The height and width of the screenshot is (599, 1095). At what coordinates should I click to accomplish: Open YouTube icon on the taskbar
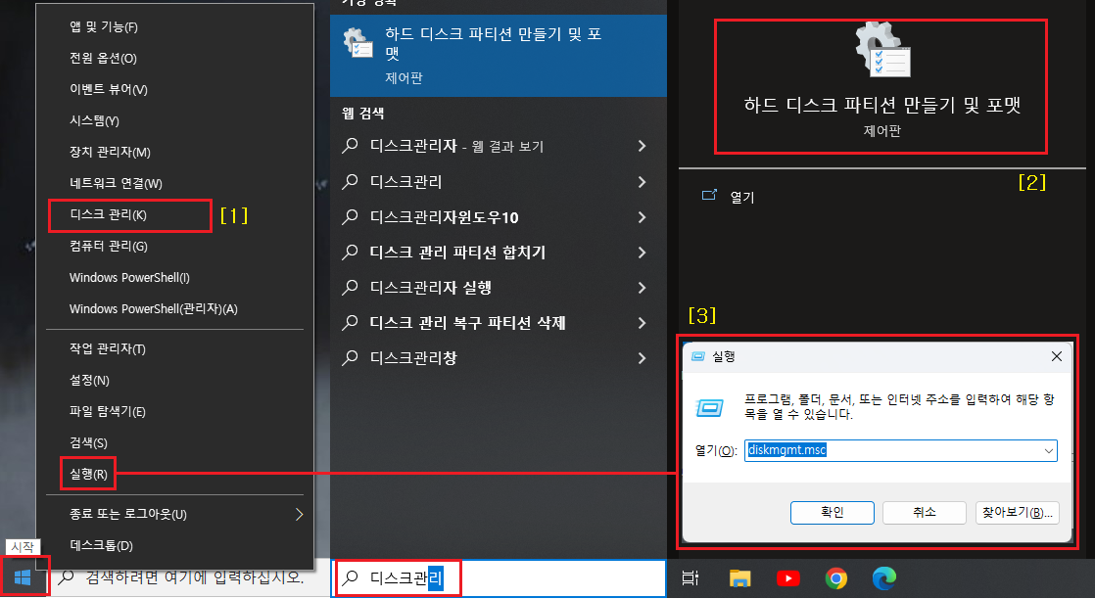787,578
